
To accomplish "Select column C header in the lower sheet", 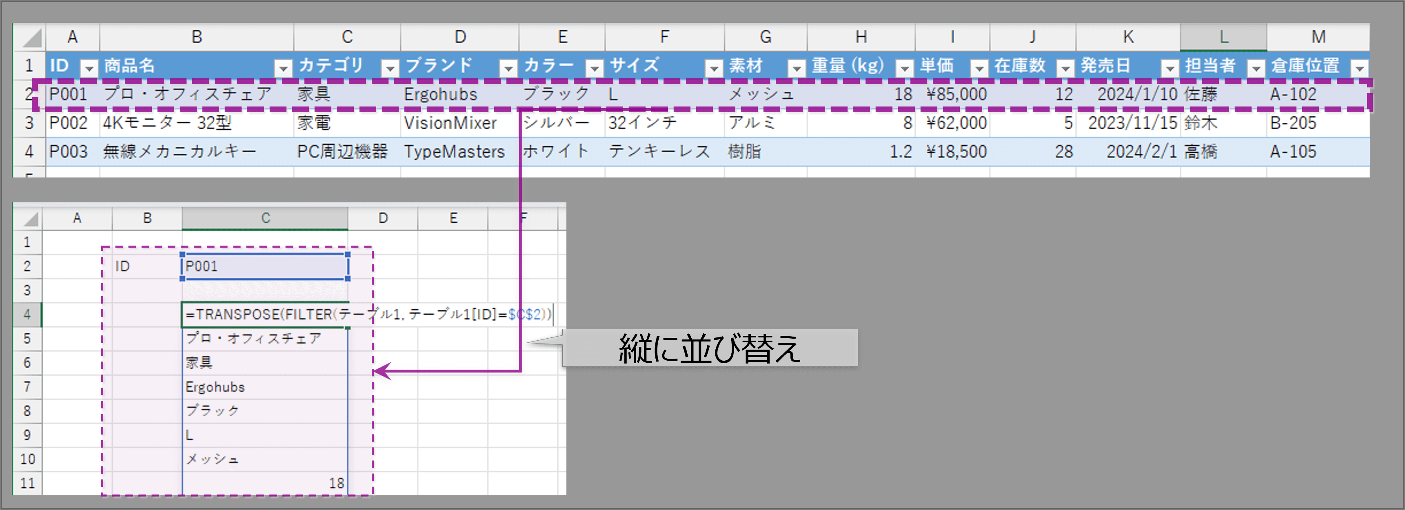I will [x=265, y=218].
